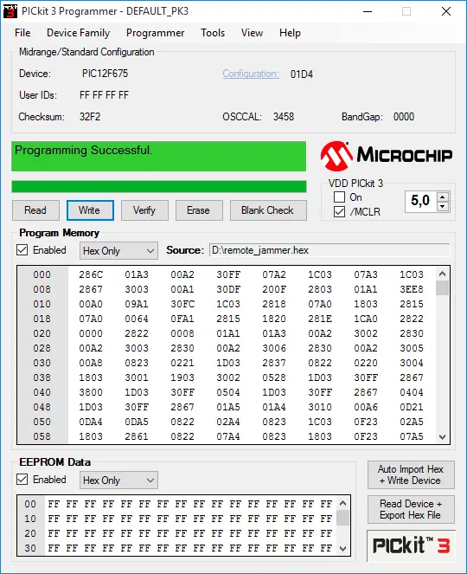Screen dimensions: 467x574
Task: Uncheck the /MCLR checkbox
Action: (x=339, y=211)
